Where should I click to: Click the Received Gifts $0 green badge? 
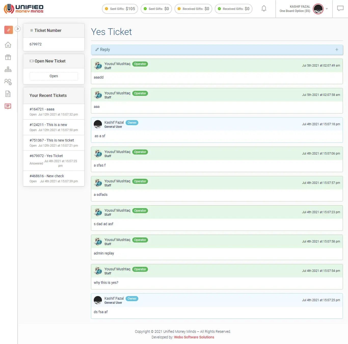click(234, 9)
